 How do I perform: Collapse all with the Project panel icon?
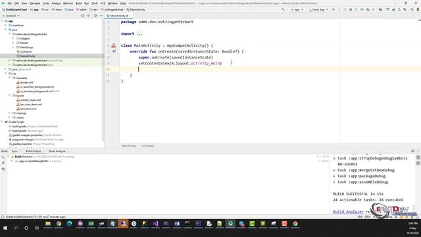coord(88,16)
